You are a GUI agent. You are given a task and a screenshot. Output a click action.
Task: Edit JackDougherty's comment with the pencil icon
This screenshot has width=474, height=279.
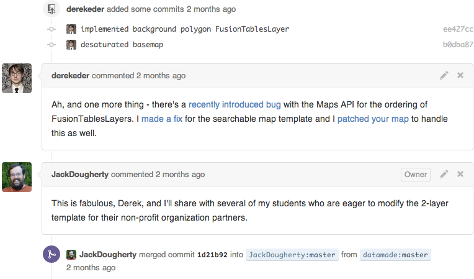pyautogui.click(x=444, y=175)
